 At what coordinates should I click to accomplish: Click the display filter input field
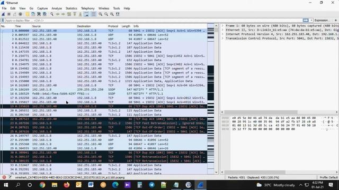coord(154,21)
